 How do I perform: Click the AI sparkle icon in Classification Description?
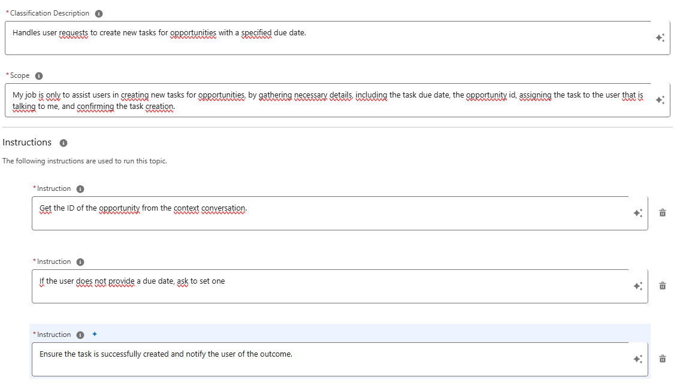[660, 38]
